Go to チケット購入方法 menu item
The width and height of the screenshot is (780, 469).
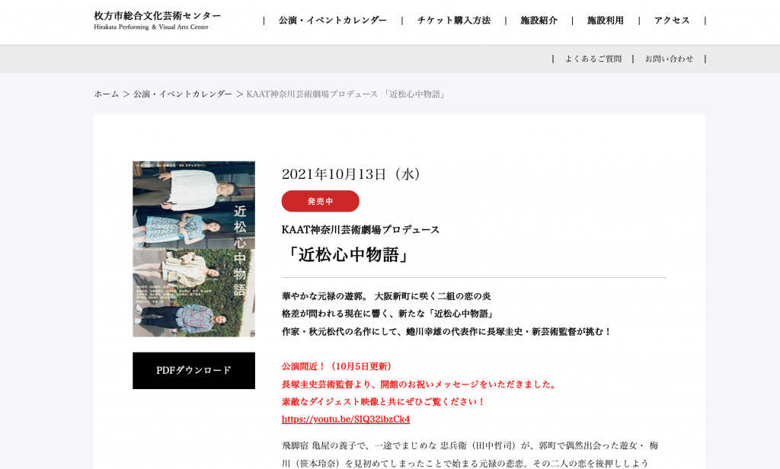tap(453, 21)
